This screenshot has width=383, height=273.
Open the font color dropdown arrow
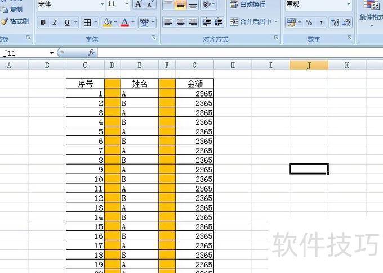click(133, 22)
